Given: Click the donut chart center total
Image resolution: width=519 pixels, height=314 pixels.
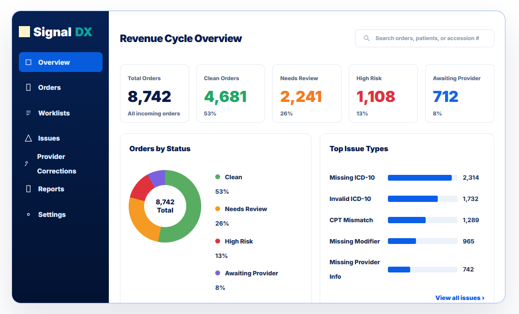Looking at the screenshot, I should pos(165,206).
